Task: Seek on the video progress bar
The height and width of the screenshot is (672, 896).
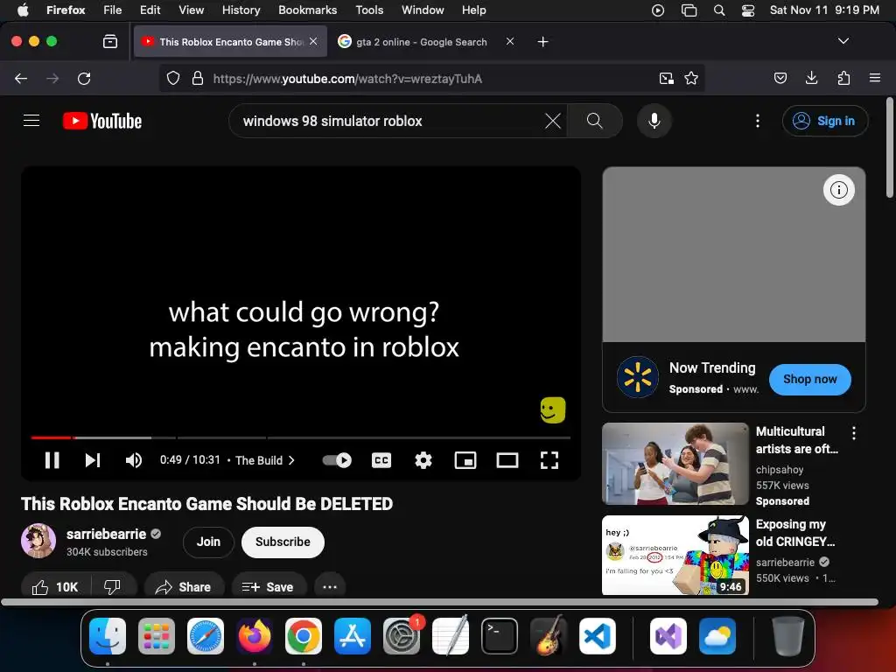Action: 301,437
